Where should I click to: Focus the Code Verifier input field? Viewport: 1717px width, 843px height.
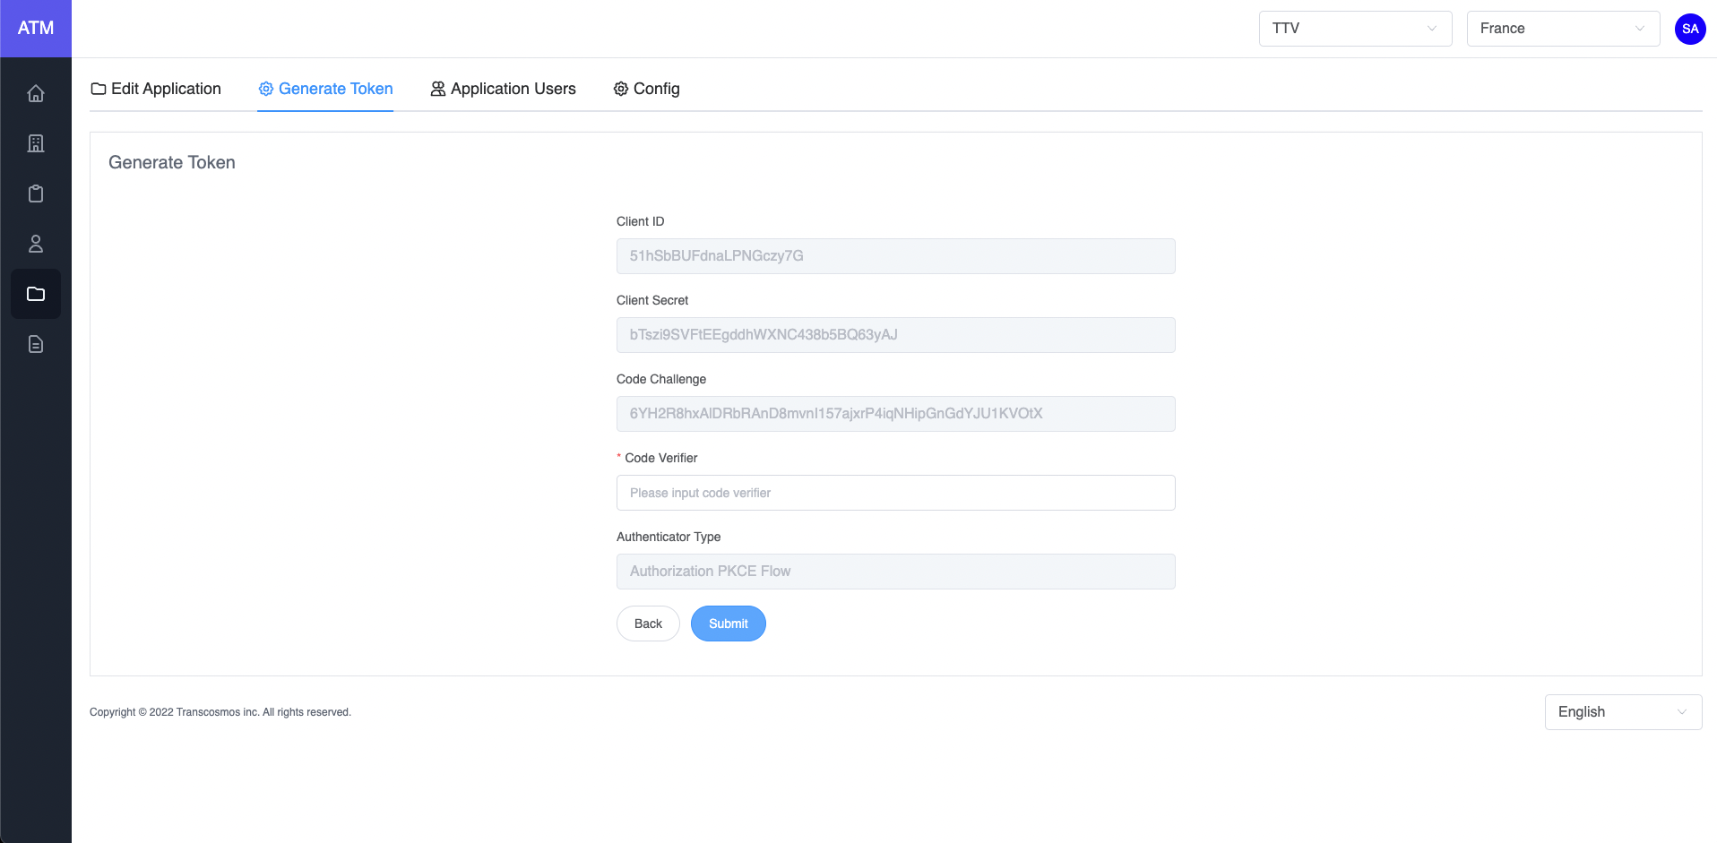pyautogui.click(x=895, y=493)
